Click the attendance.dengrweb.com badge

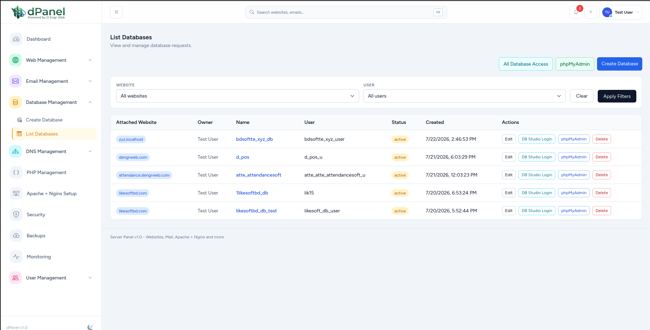tap(144, 175)
